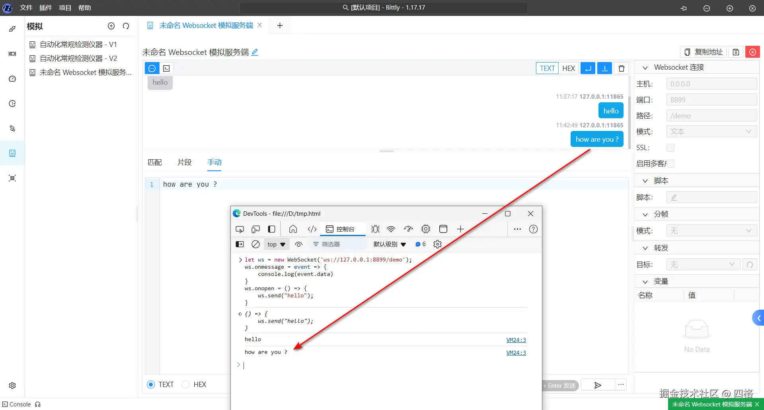Enable the SSL checkbox
Viewport: 764px width, 410px height.
pyautogui.click(x=670, y=148)
